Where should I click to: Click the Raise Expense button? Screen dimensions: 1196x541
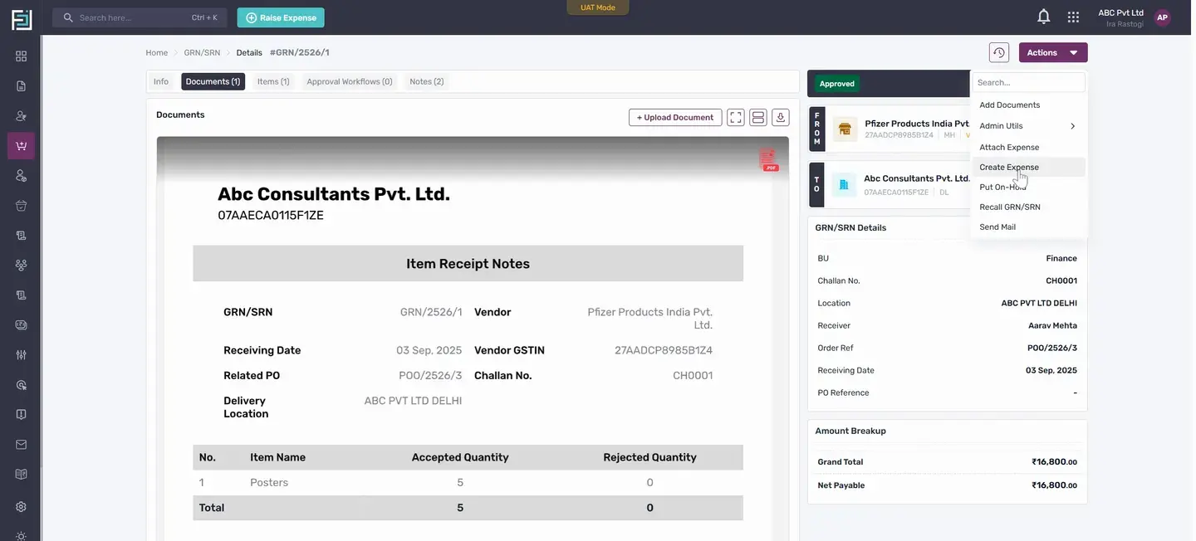(281, 17)
